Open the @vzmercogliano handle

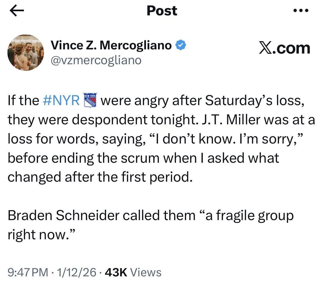click(96, 60)
